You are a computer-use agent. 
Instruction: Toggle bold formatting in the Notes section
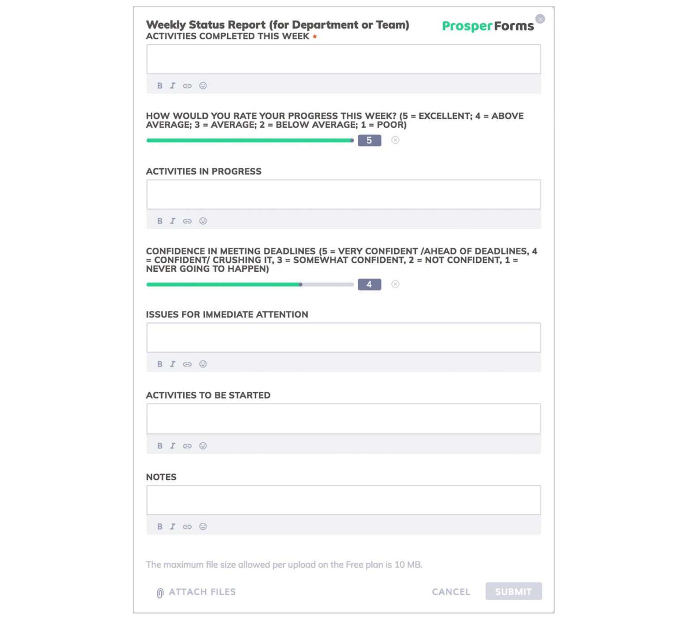tap(160, 526)
